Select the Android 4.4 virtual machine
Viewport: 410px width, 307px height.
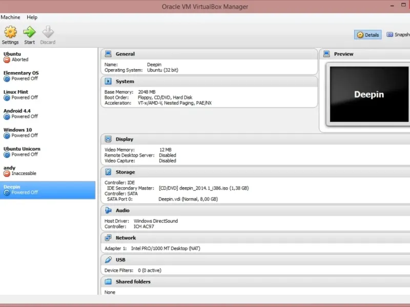click(x=48, y=114)
